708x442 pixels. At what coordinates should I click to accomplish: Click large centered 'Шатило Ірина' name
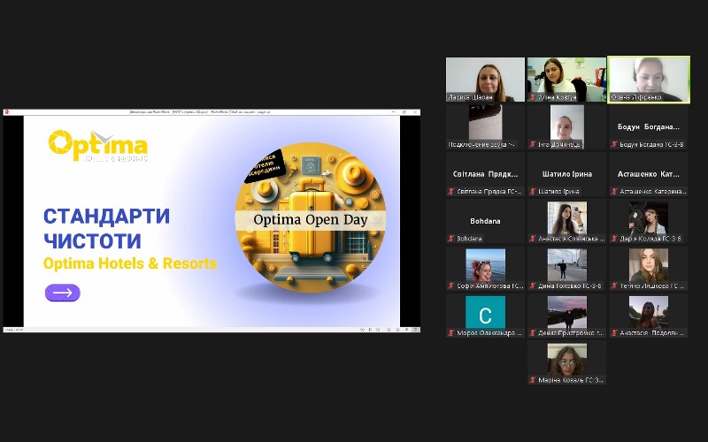[x=566, y=174]
